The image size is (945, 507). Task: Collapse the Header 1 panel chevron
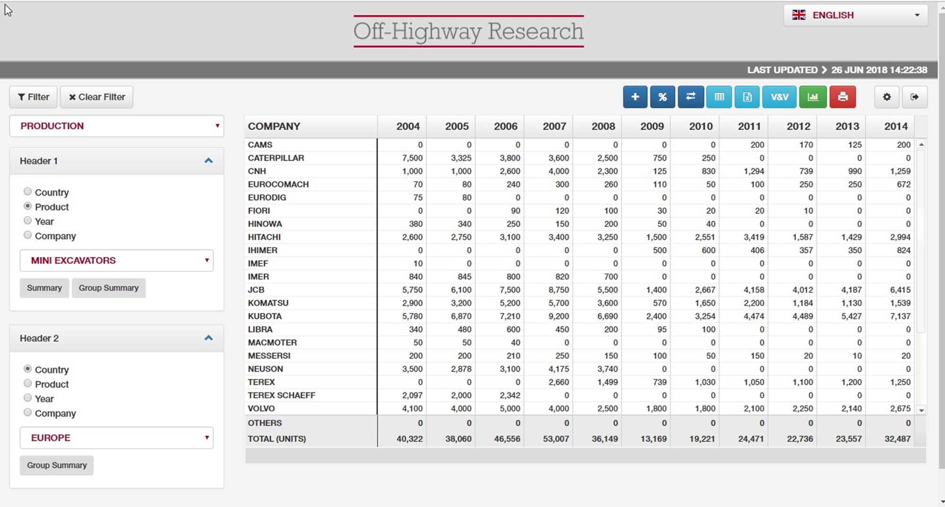[208, 161]
